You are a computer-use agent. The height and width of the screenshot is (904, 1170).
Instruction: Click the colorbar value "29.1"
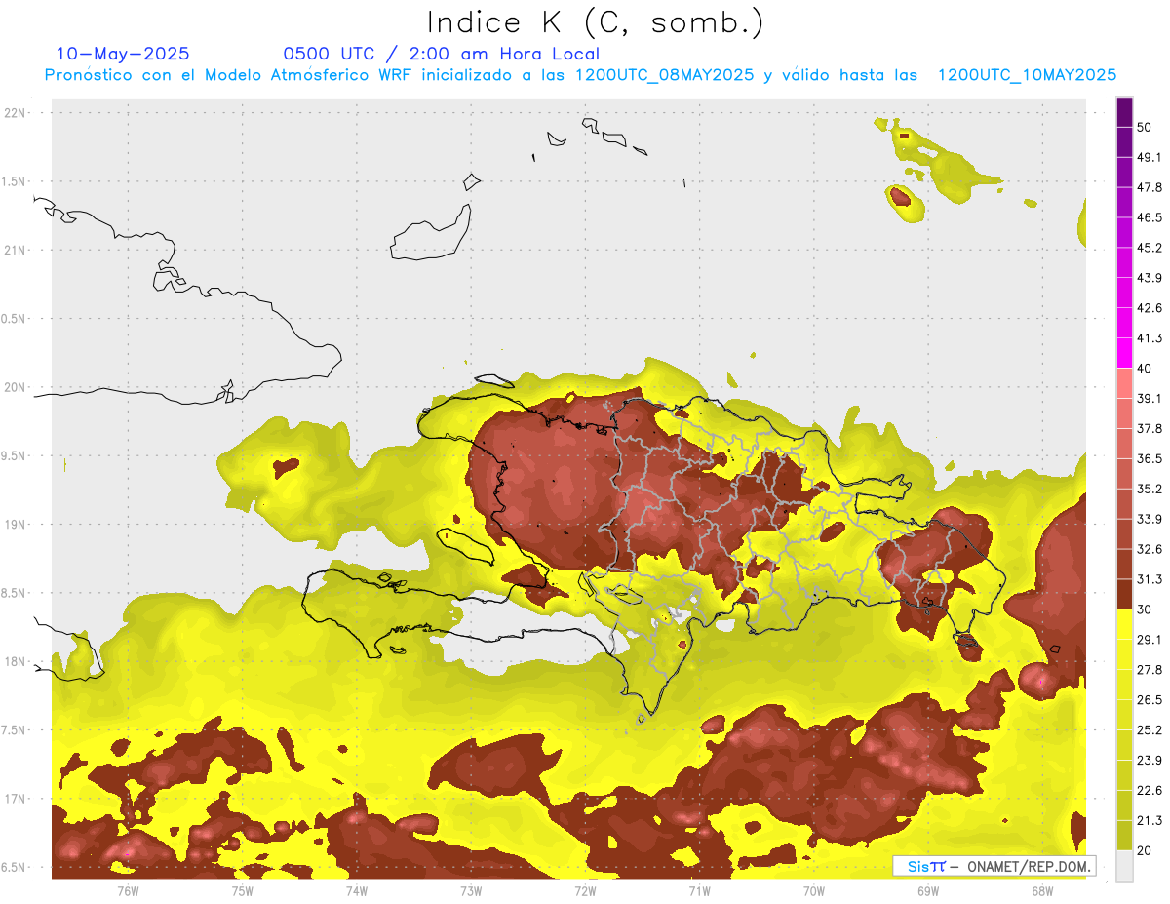[x=1150, y=639]
